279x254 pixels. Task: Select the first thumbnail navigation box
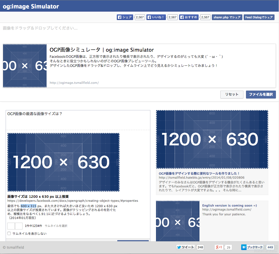(11, 226)
